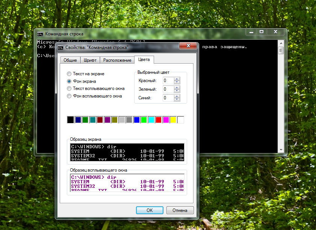Select 'Фон всплывающего окна' radio button

tap(69, 96)
